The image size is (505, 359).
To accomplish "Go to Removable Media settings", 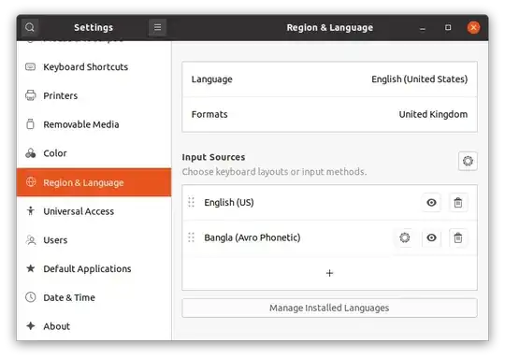I will click(x=94, y=124).
